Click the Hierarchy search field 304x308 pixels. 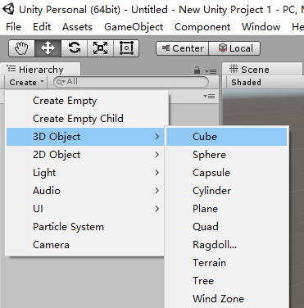point(131,82)
